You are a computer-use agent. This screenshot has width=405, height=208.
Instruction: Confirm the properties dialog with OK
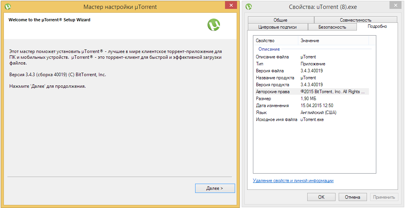321,197
